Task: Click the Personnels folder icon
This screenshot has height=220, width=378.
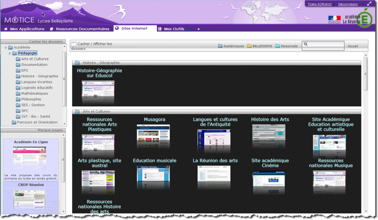Action: 277,46
